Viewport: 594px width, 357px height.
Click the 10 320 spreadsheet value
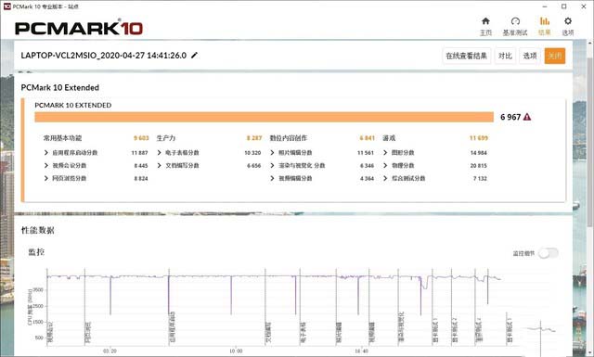pos(252,153)
